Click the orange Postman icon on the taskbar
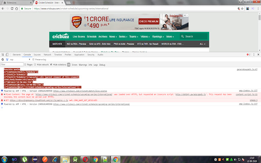261x163 pixels. click(x=45, y=159)
